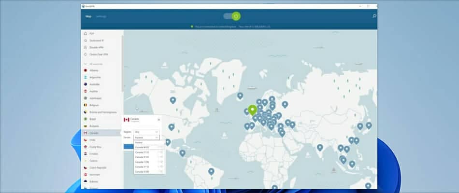The width and height of the screenshot is (459, 193).
Task: Close the Canada server popup
Action: [x=159, y=120]
